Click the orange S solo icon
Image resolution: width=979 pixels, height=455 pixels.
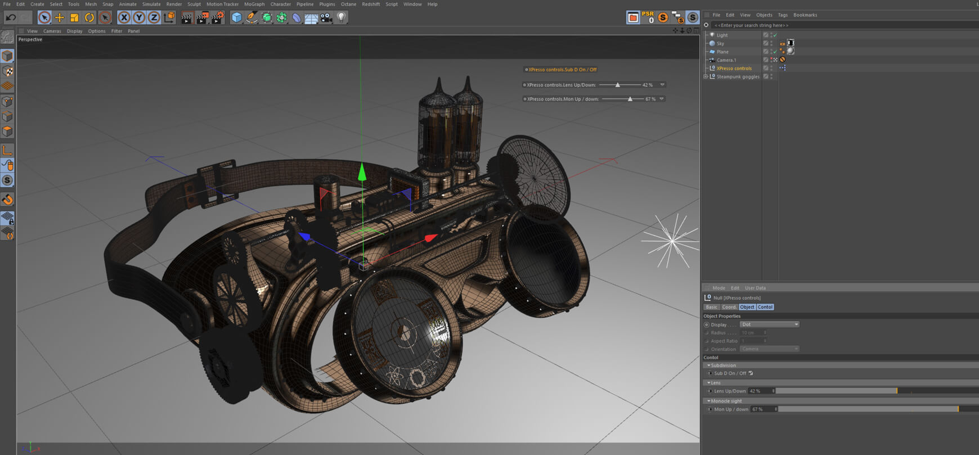(663, 17)
